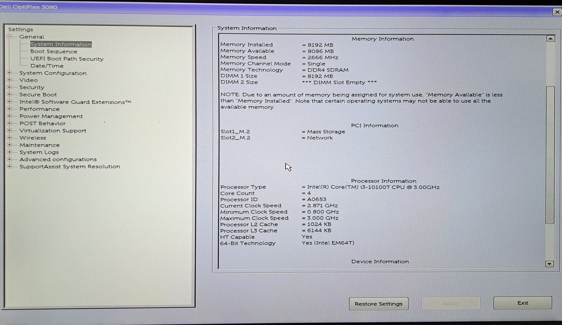Image resolution: width=562 pixels, height=325 pixels.
Task: Click the Memory Channel Mode Single value
Action: coord(314,64)
